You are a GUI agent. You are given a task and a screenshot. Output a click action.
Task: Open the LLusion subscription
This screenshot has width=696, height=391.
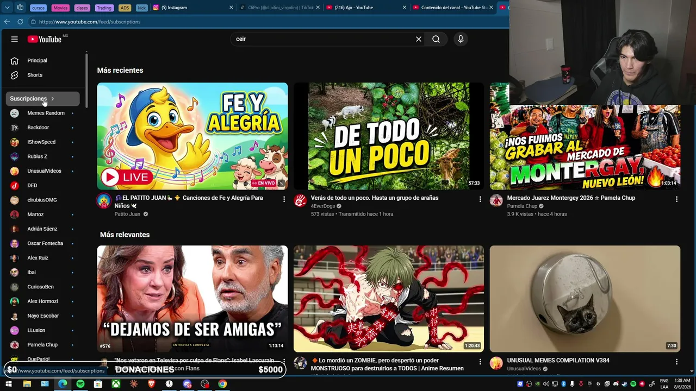(x=43, y=330)
